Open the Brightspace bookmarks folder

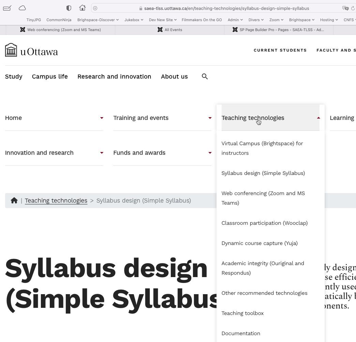click(301, 20)
